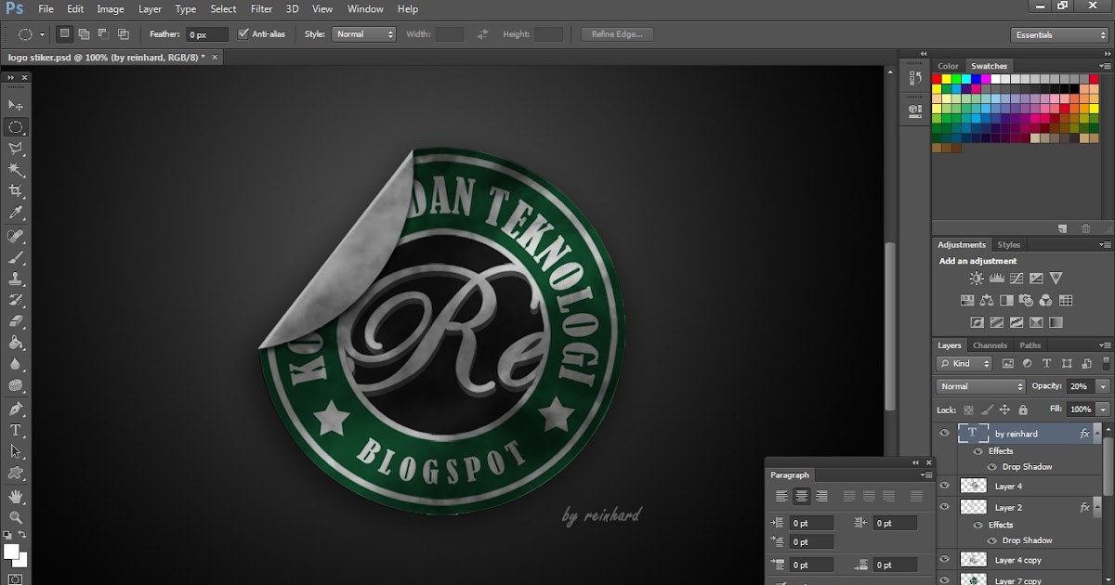Add a Hue/Saturation adjustment
Screen dimensions: 1115x585
coord(967,300)
